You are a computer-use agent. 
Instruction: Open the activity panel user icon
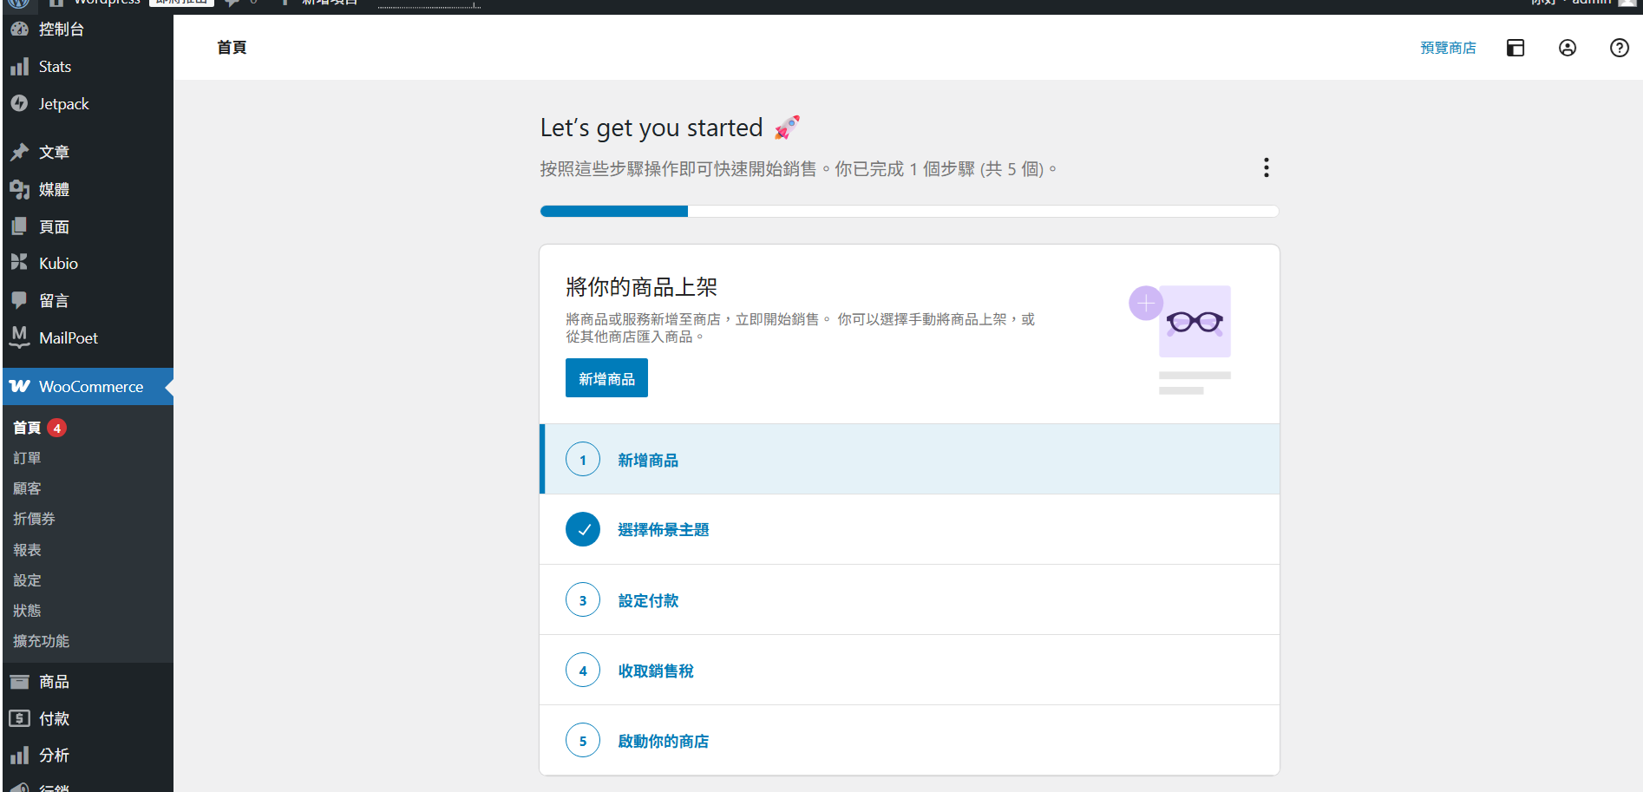[x=1567, y=48]
